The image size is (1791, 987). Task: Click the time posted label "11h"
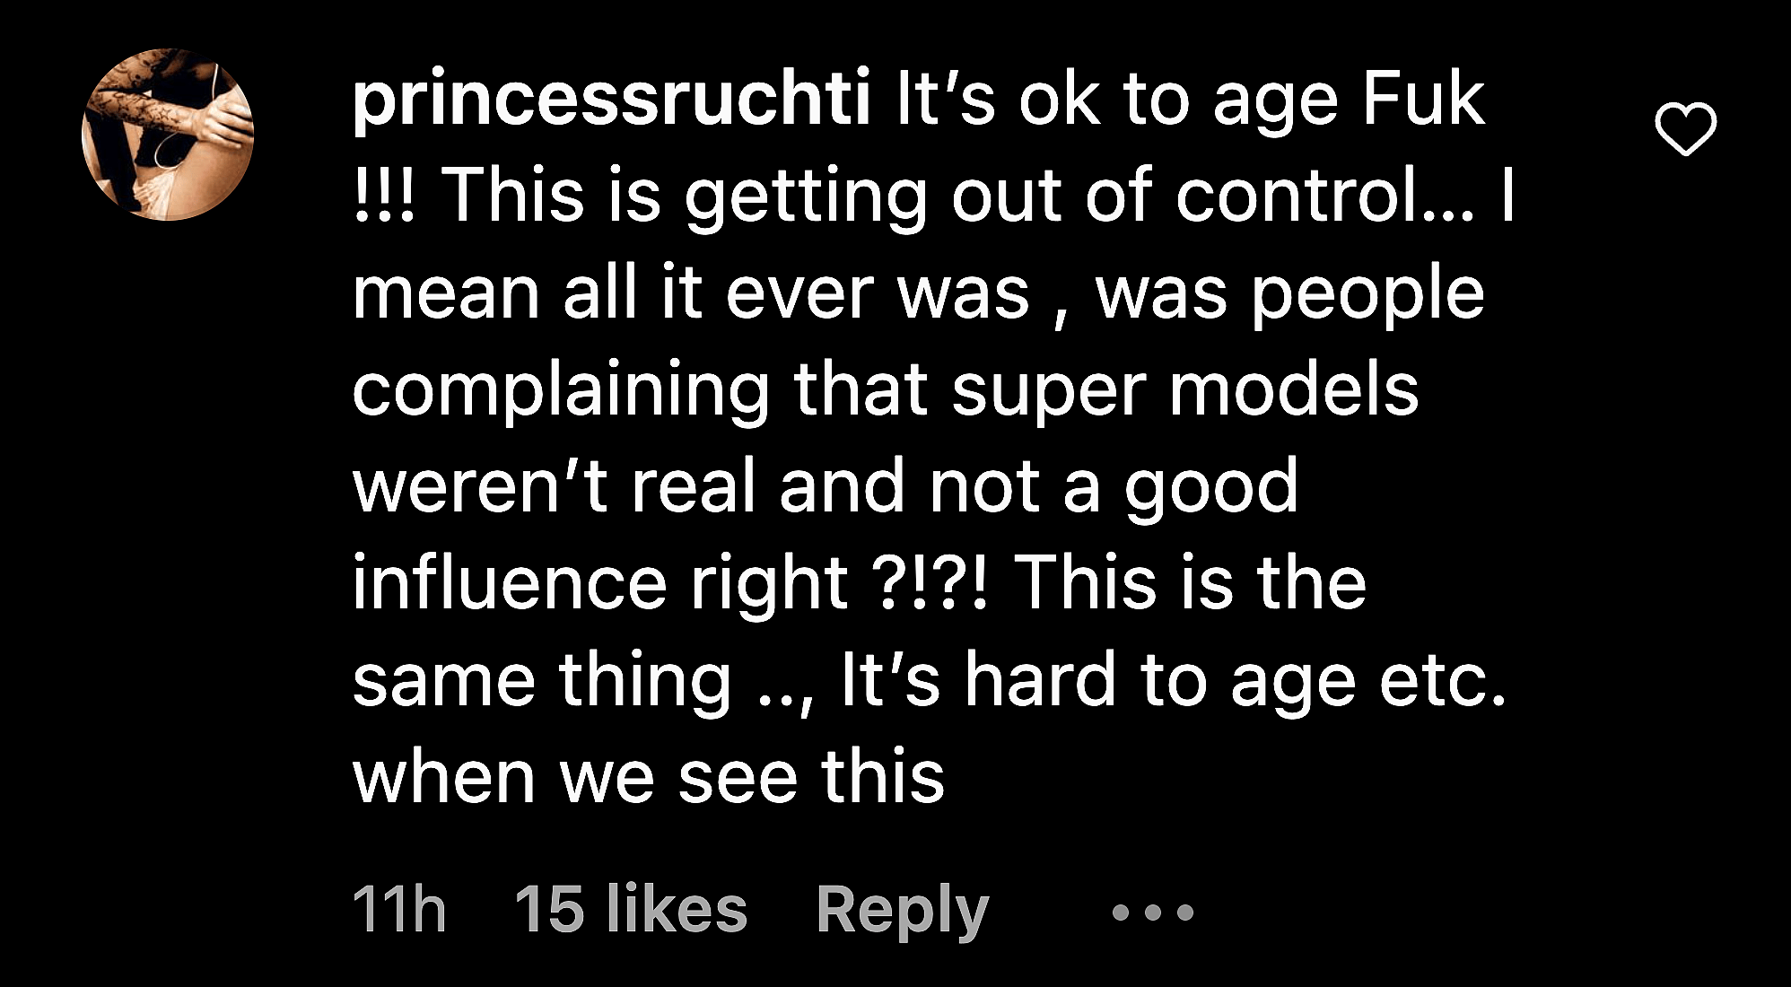click(399, 910)
